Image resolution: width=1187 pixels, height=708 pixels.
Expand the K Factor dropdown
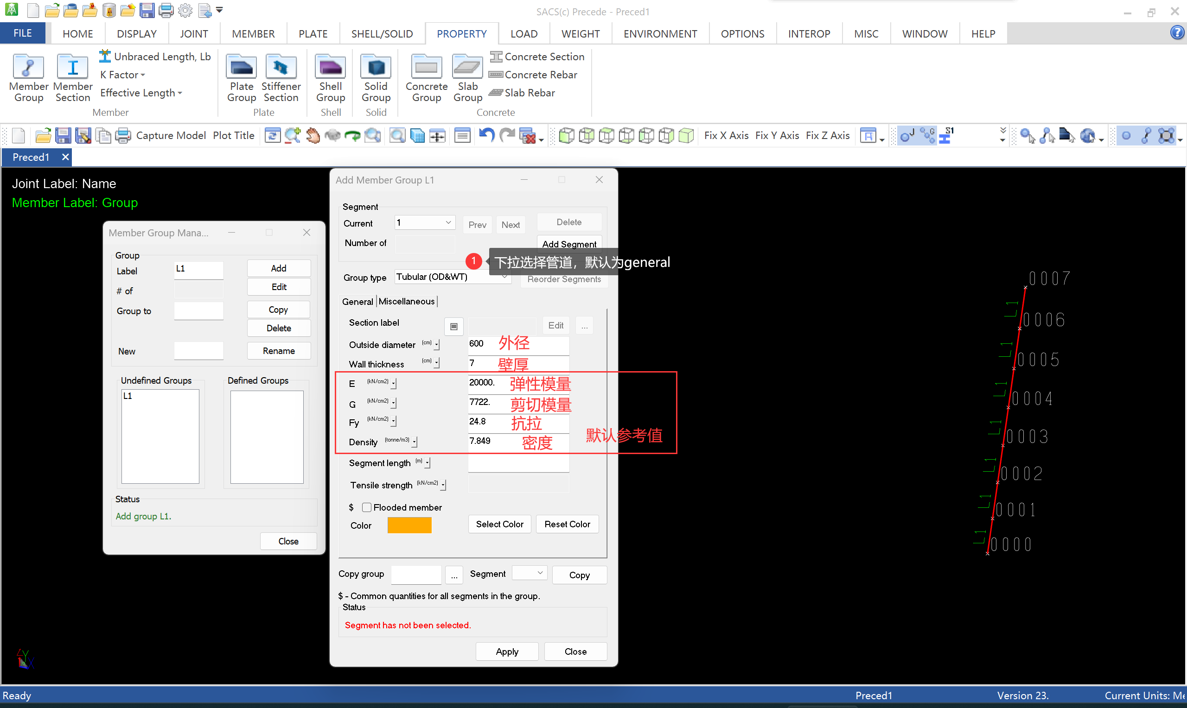click(x=123, y=75)
